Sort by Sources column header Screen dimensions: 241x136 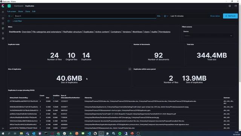click(227, 98)
